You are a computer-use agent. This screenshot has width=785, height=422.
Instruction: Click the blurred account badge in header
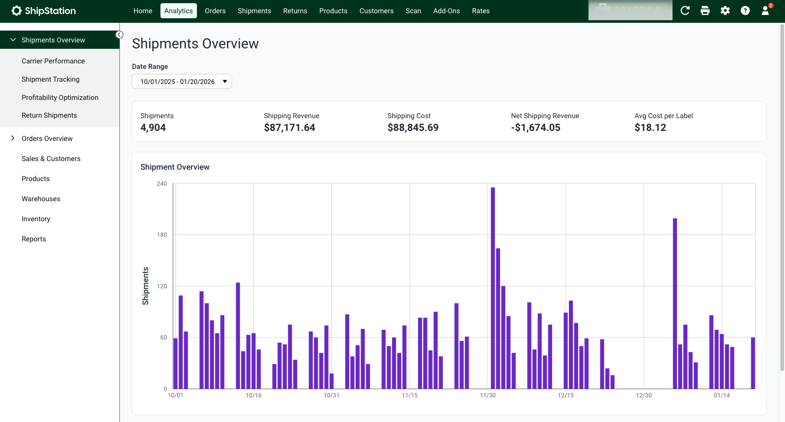click(630, 10)
